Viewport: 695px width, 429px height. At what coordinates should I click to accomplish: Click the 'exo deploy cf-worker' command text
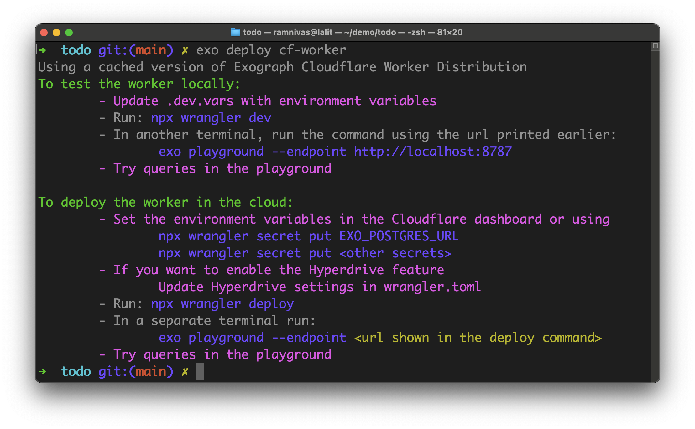coord(271,50)
